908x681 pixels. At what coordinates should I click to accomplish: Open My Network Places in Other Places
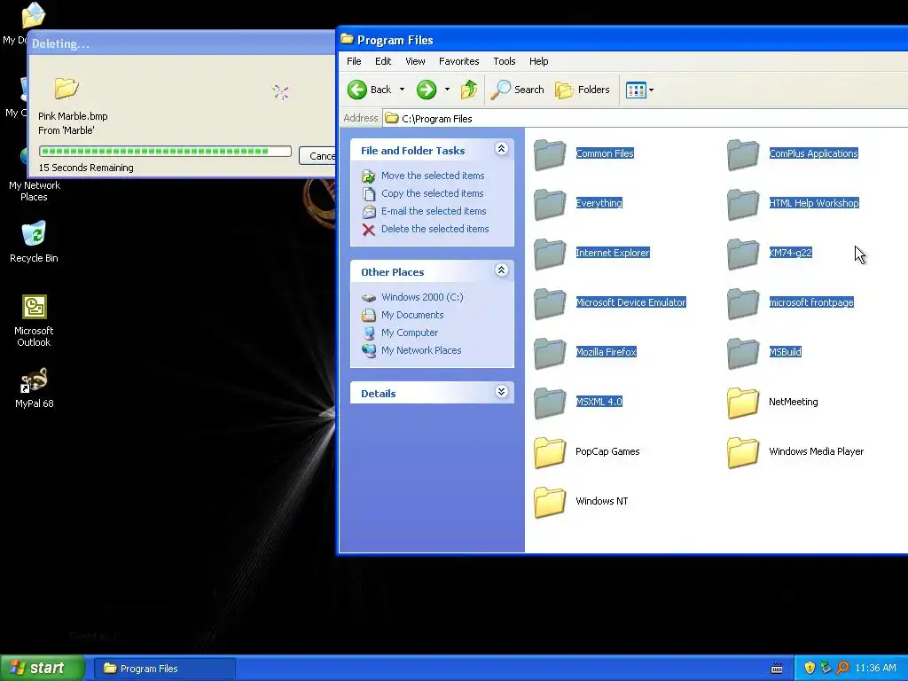click(x=421, y=350)
